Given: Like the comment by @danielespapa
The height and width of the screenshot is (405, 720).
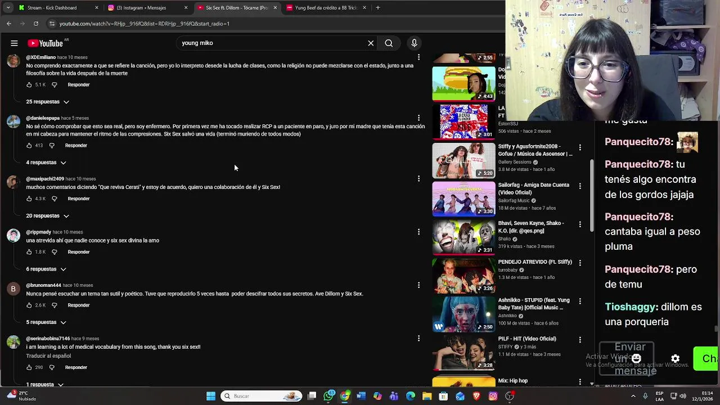Looking at the screenshot, I should click(29, 146).
